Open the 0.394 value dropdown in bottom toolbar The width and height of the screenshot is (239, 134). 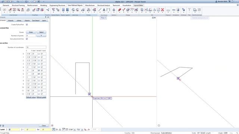click(75, 130)
